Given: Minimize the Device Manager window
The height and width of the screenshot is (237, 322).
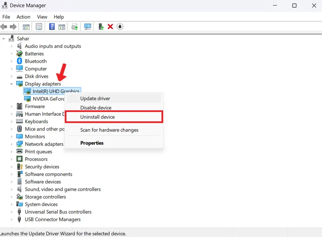Looking at the screenshot, I should (275, 6).
